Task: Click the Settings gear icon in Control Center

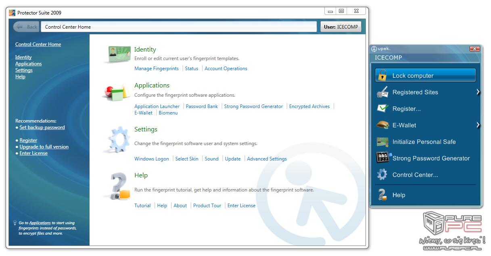Action: (118, 139)
